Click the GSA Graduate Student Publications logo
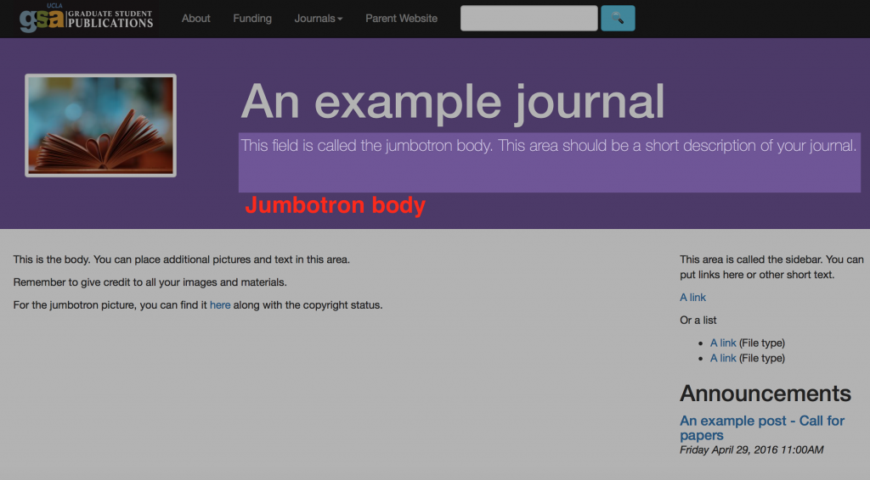 pos(86,19)
